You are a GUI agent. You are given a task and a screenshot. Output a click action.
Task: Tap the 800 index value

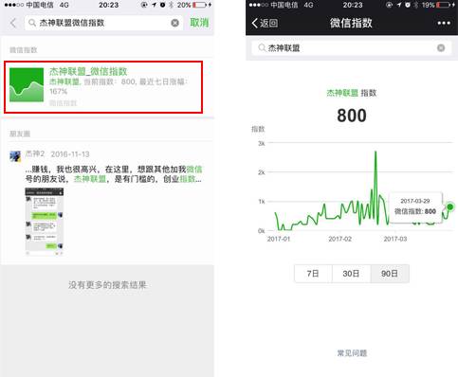[352, 116]
